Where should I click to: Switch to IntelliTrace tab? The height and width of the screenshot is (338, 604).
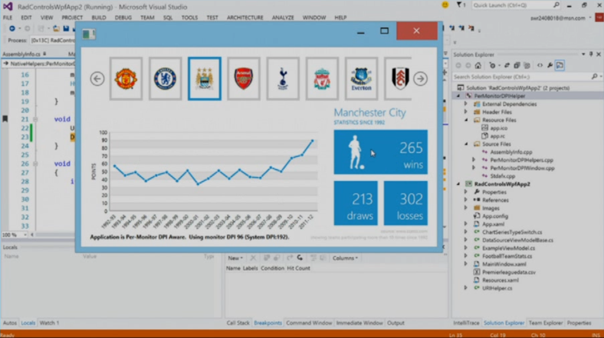click(x=466, y=323)
